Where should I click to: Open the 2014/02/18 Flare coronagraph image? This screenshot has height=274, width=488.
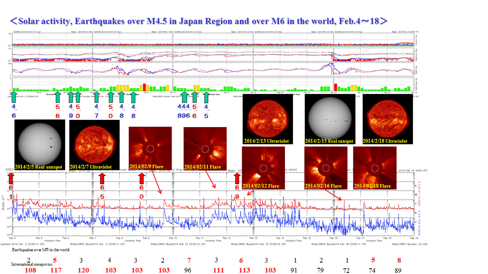375,168
